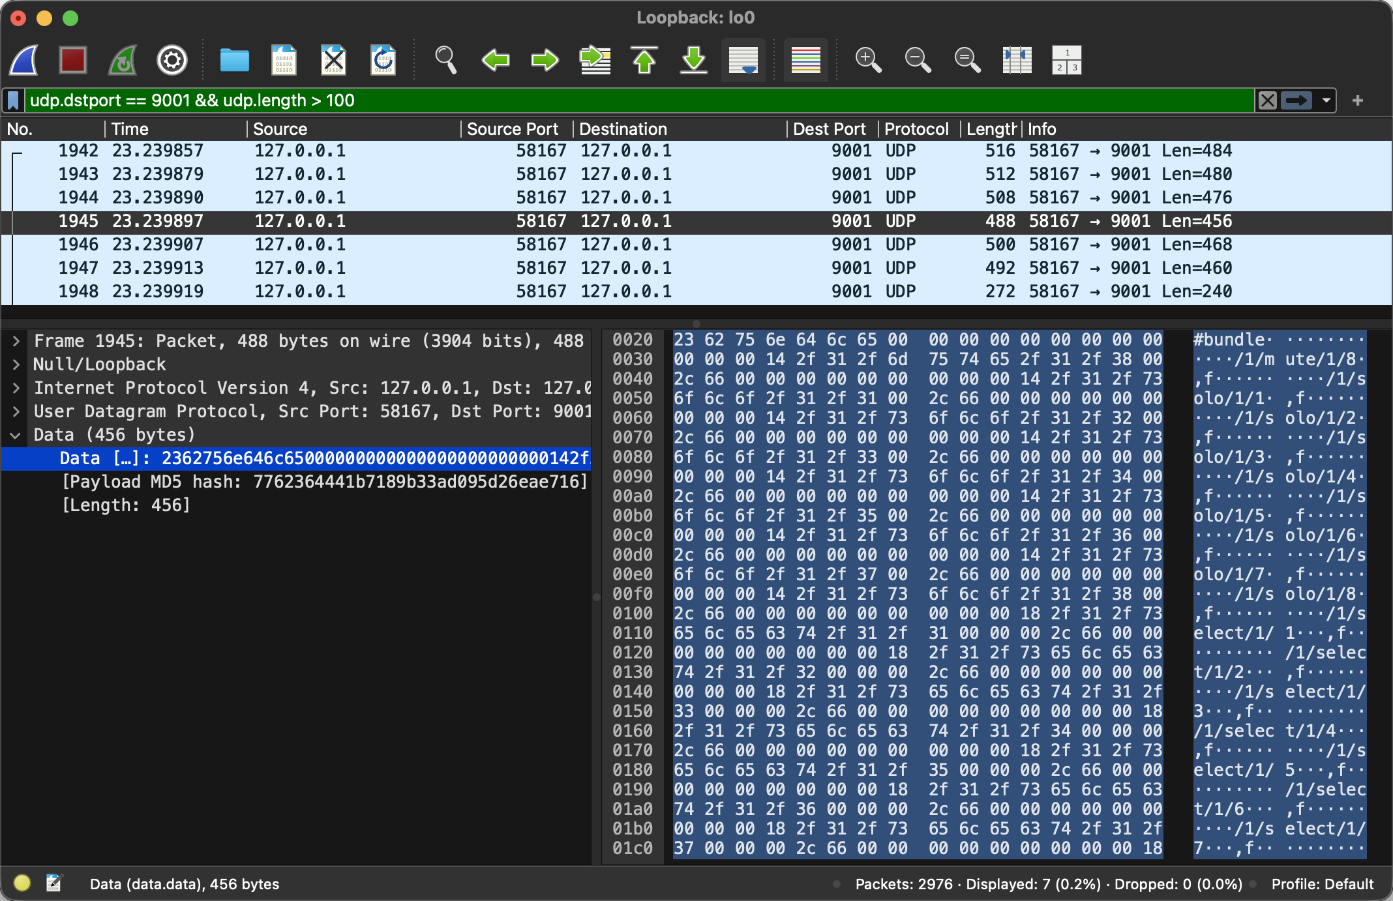The image size is (1393, 901).
Task: Reload the capture file
Action: coord(383,61)
